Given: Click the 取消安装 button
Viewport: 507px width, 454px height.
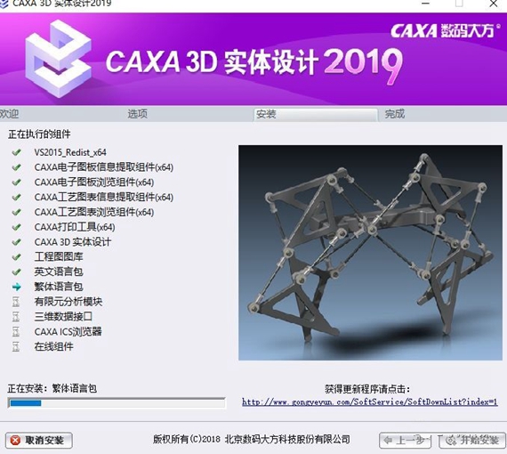Looking at the screenshot, I should click(38, 440).
